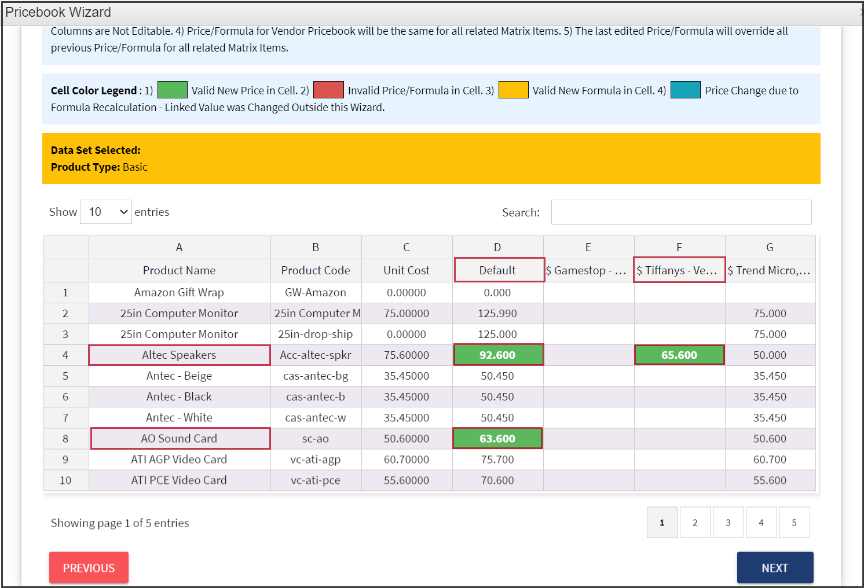Select row number 10 header
This screenshot has height=588, width=864.
(65, 480)
